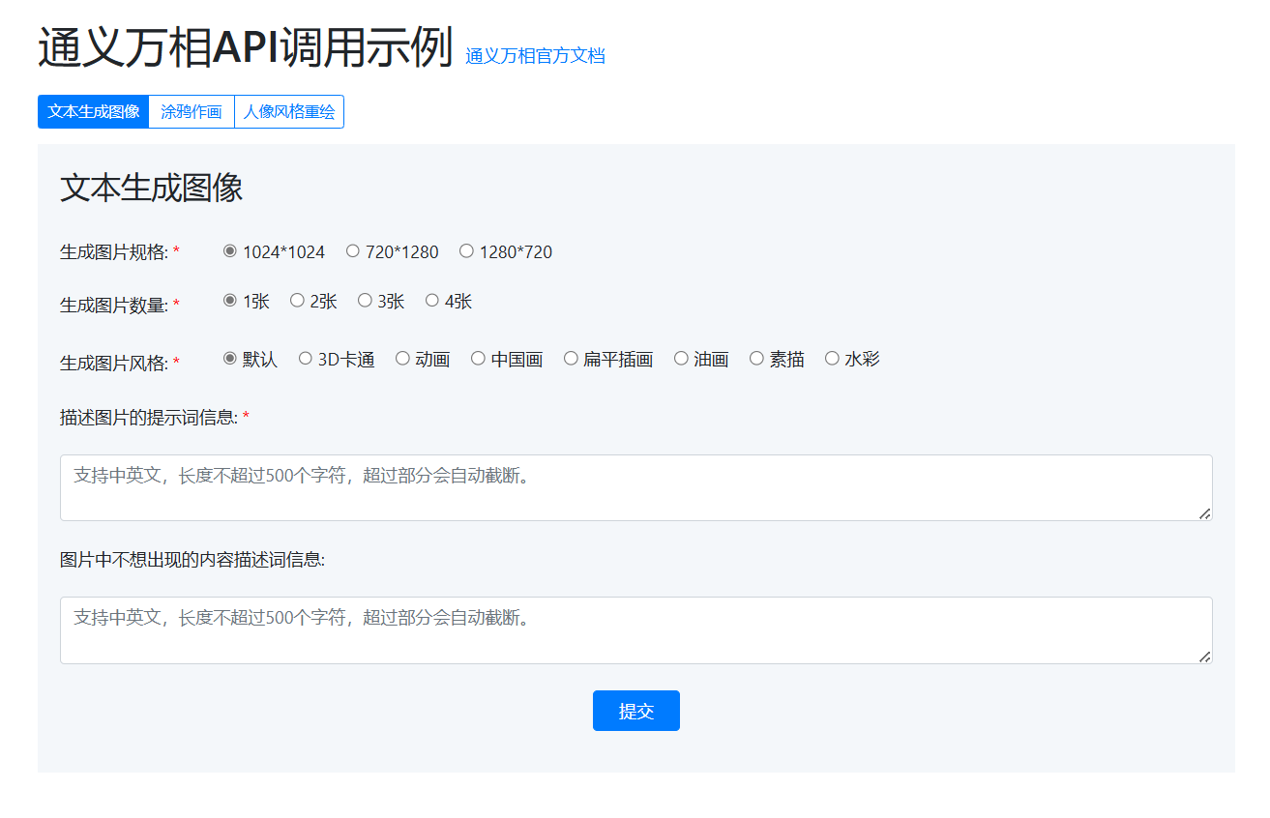
Task: Open the 通义万相官方文档 link
Action: [535, 55]
